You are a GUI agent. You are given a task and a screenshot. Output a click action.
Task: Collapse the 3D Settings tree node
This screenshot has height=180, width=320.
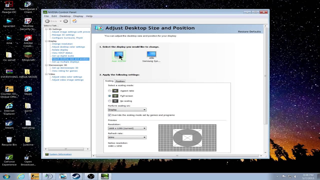point(46,29)
